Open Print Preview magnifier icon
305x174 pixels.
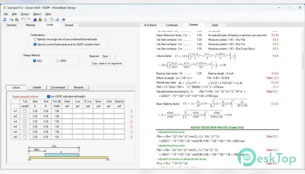tap(52, 20)
